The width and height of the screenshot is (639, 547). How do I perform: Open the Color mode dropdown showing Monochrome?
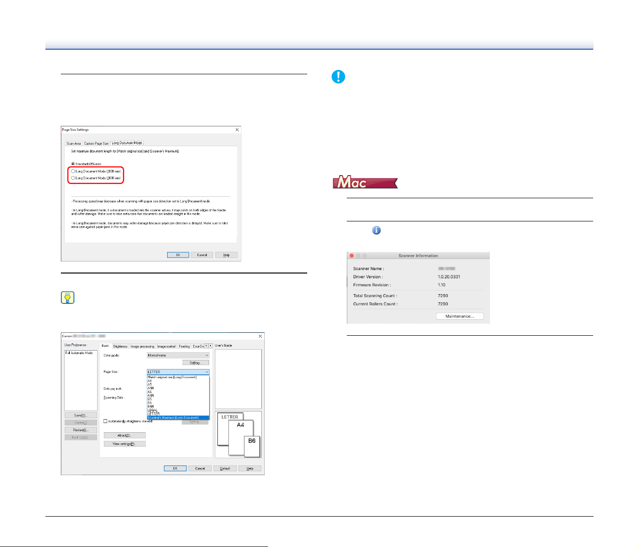[178, 356]
